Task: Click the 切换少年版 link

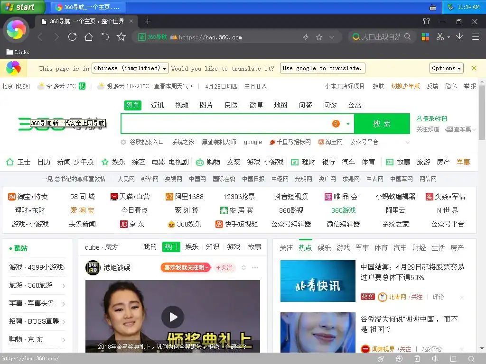Action: click(405, 86)
